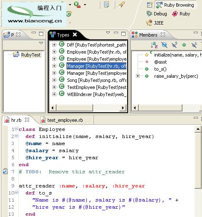The image size is (202, 217).
Task: Expand raise_salary_by(perc) member
Action: pyautogui.click(x=138, y=76)
